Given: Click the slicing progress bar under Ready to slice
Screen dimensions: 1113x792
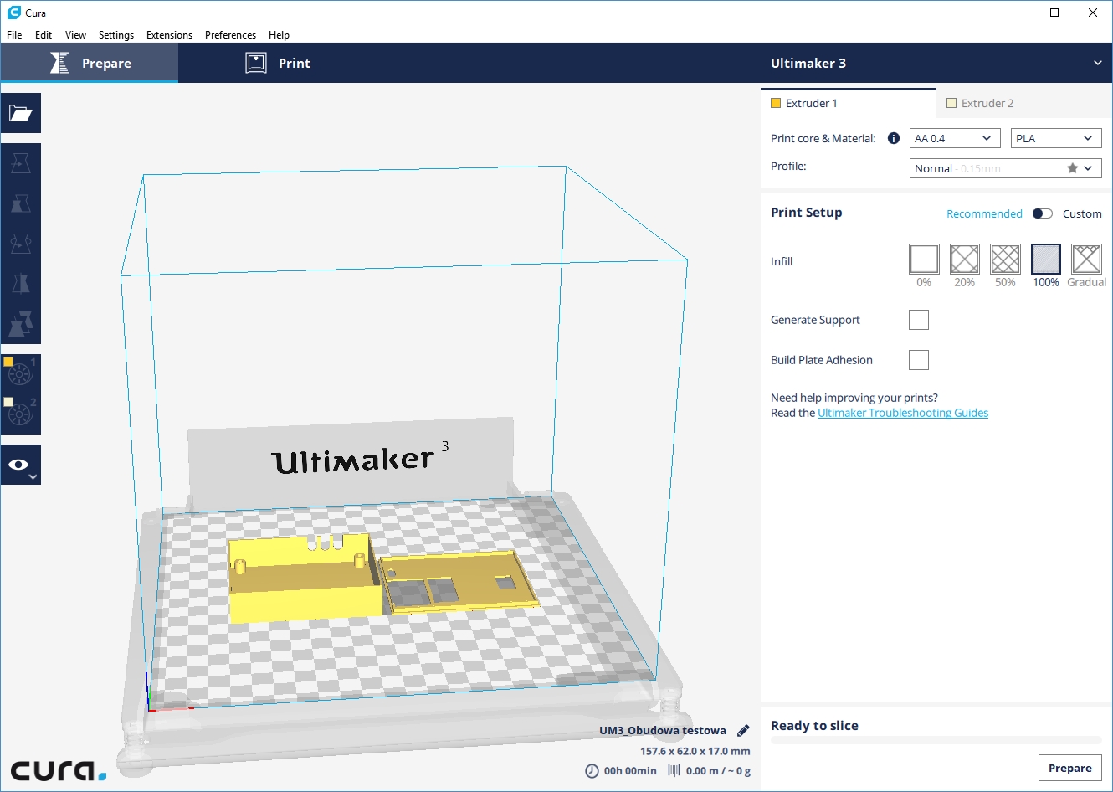Looking at the screenshot, I should click(936, 740).
